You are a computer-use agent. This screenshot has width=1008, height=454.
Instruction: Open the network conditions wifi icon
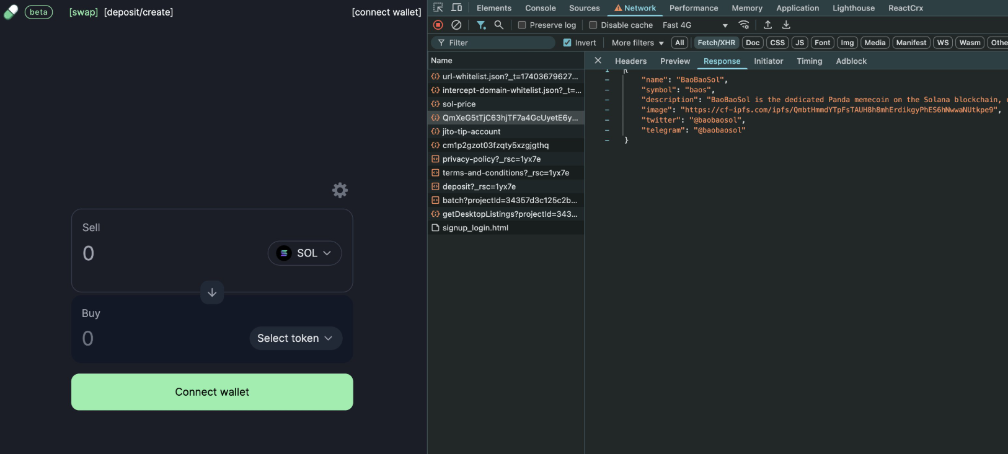(744, 25)
